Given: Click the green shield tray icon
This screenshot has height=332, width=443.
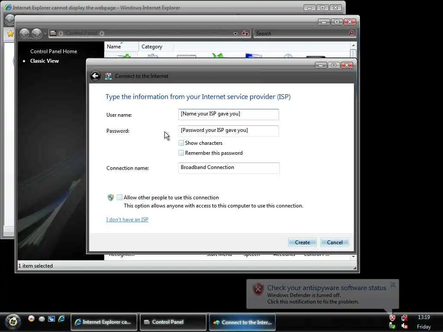Looking at the screenshot, I should coord(392,326).
